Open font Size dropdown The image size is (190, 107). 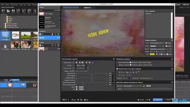[152, 52]
